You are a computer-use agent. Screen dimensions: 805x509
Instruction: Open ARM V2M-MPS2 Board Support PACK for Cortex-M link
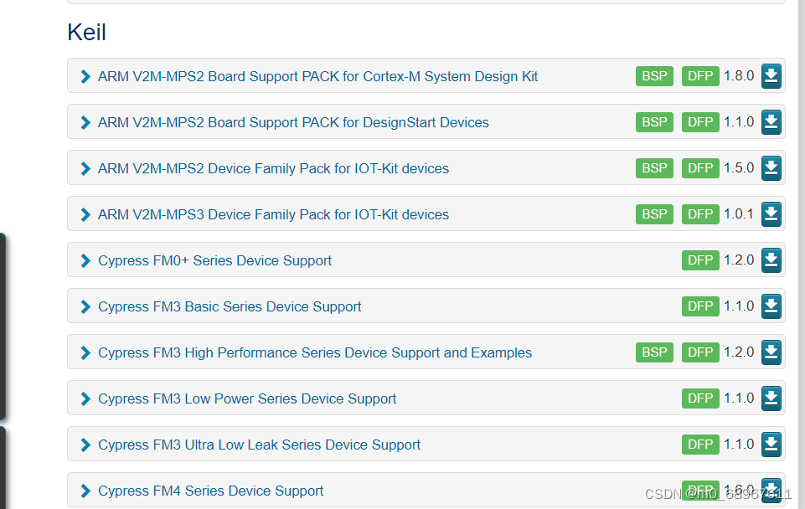click(317, 76)
